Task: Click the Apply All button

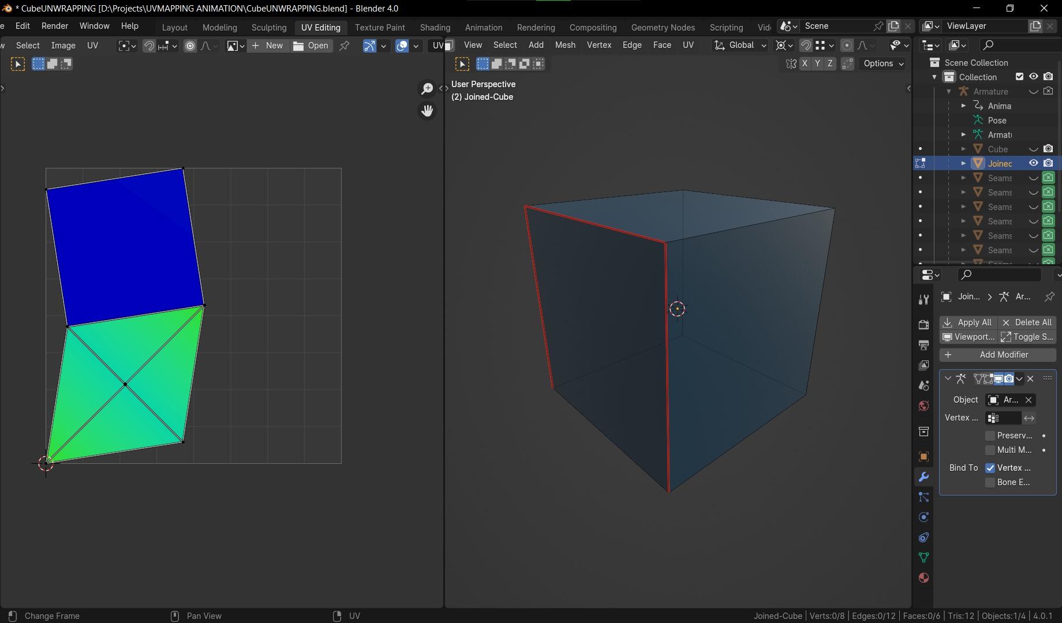Action: 968,322
